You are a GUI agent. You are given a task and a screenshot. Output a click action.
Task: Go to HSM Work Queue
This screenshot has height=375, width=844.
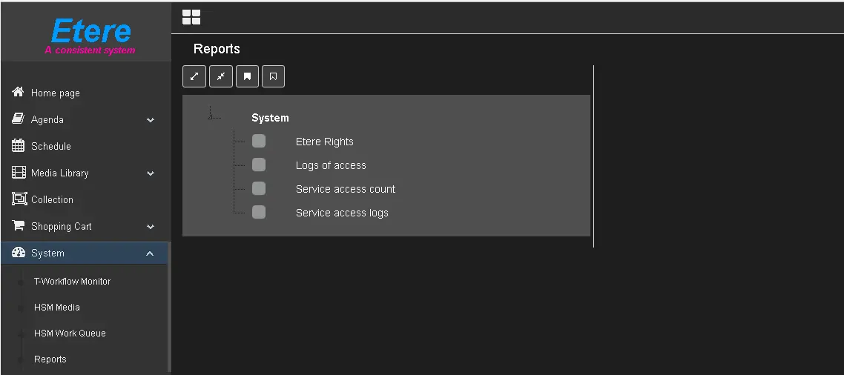point(70,333)
